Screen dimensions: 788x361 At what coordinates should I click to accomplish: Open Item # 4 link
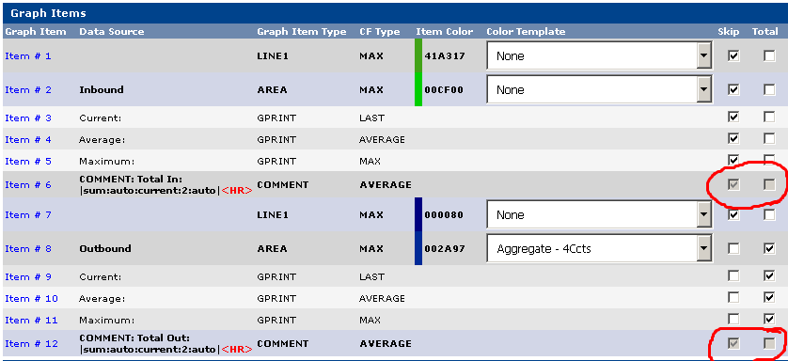click(28, 139)
